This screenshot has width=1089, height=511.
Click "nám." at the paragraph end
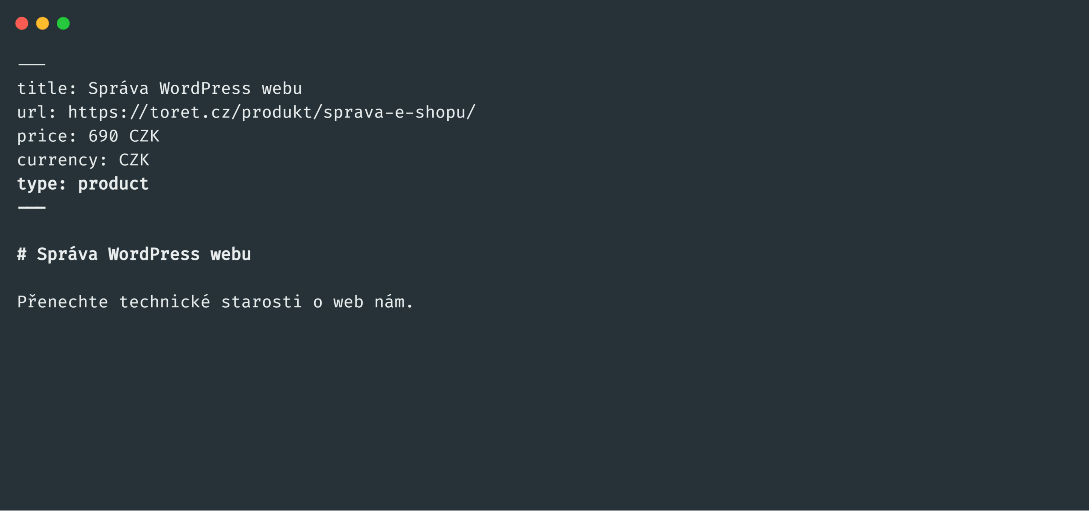(394, 302)
